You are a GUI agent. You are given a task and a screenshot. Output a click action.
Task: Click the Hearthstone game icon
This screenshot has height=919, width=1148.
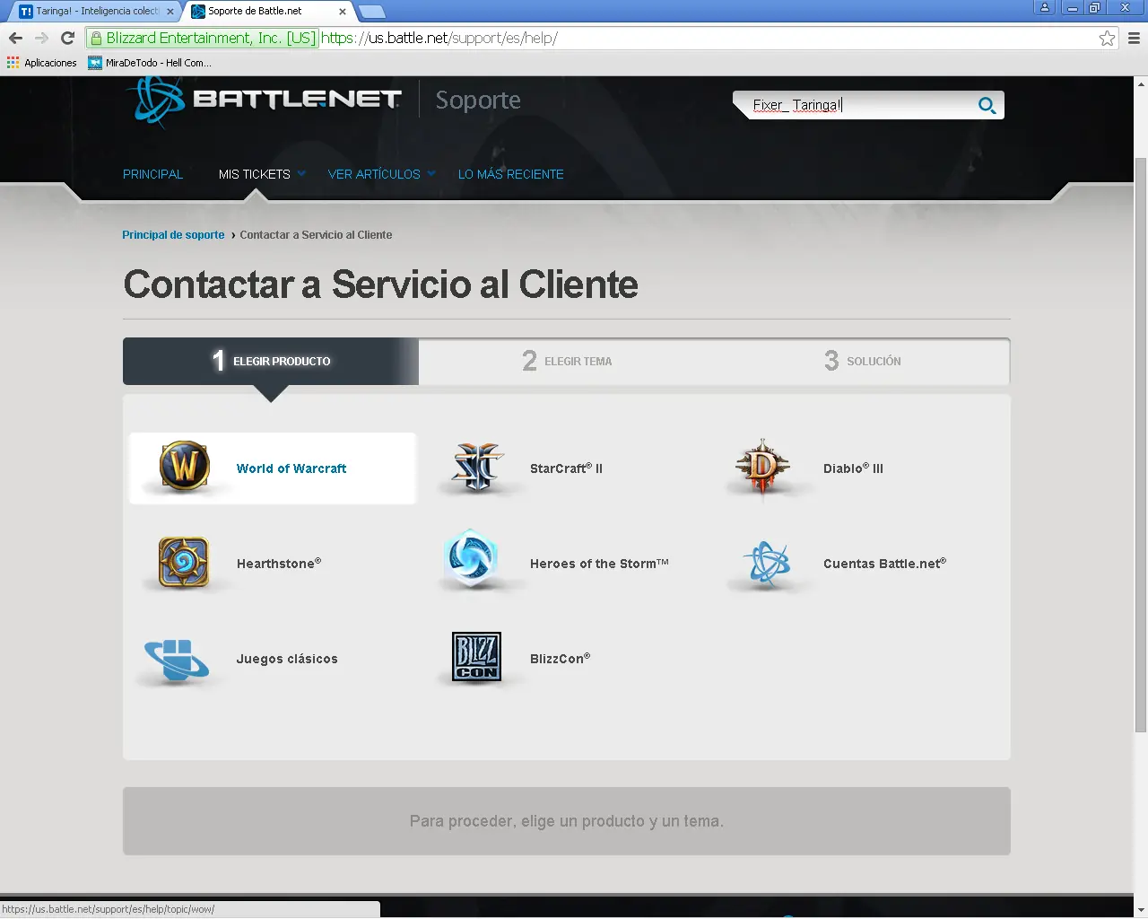[x=184, y=563]
